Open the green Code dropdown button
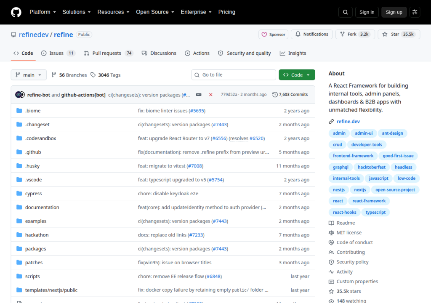 [x=297, y=75]
